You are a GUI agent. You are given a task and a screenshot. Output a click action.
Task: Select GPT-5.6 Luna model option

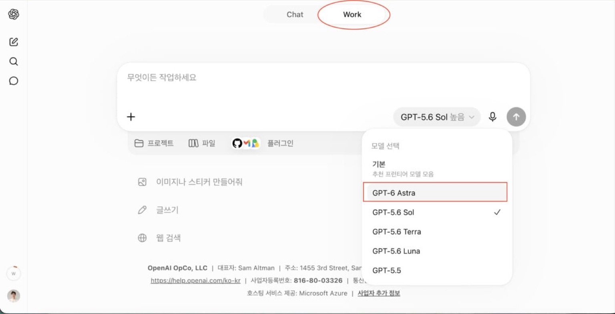437,251
